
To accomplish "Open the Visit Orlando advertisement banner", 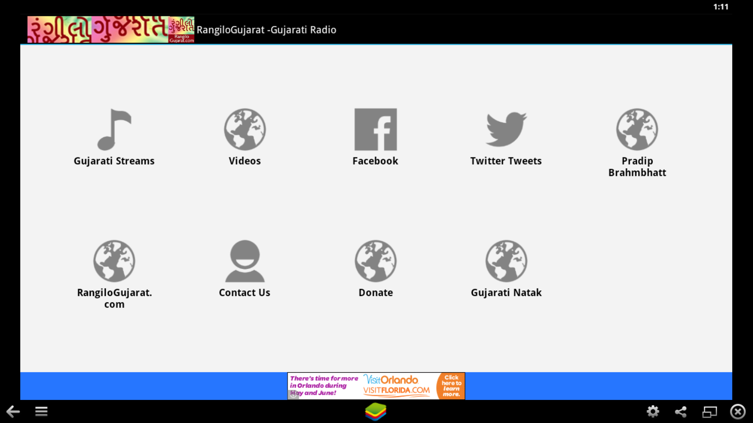I will point(376,386).
